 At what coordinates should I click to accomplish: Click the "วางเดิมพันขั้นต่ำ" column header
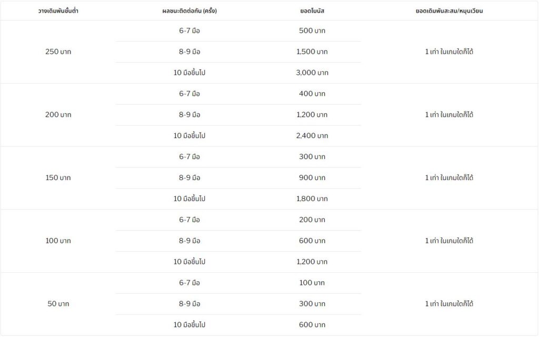[58, 11]
